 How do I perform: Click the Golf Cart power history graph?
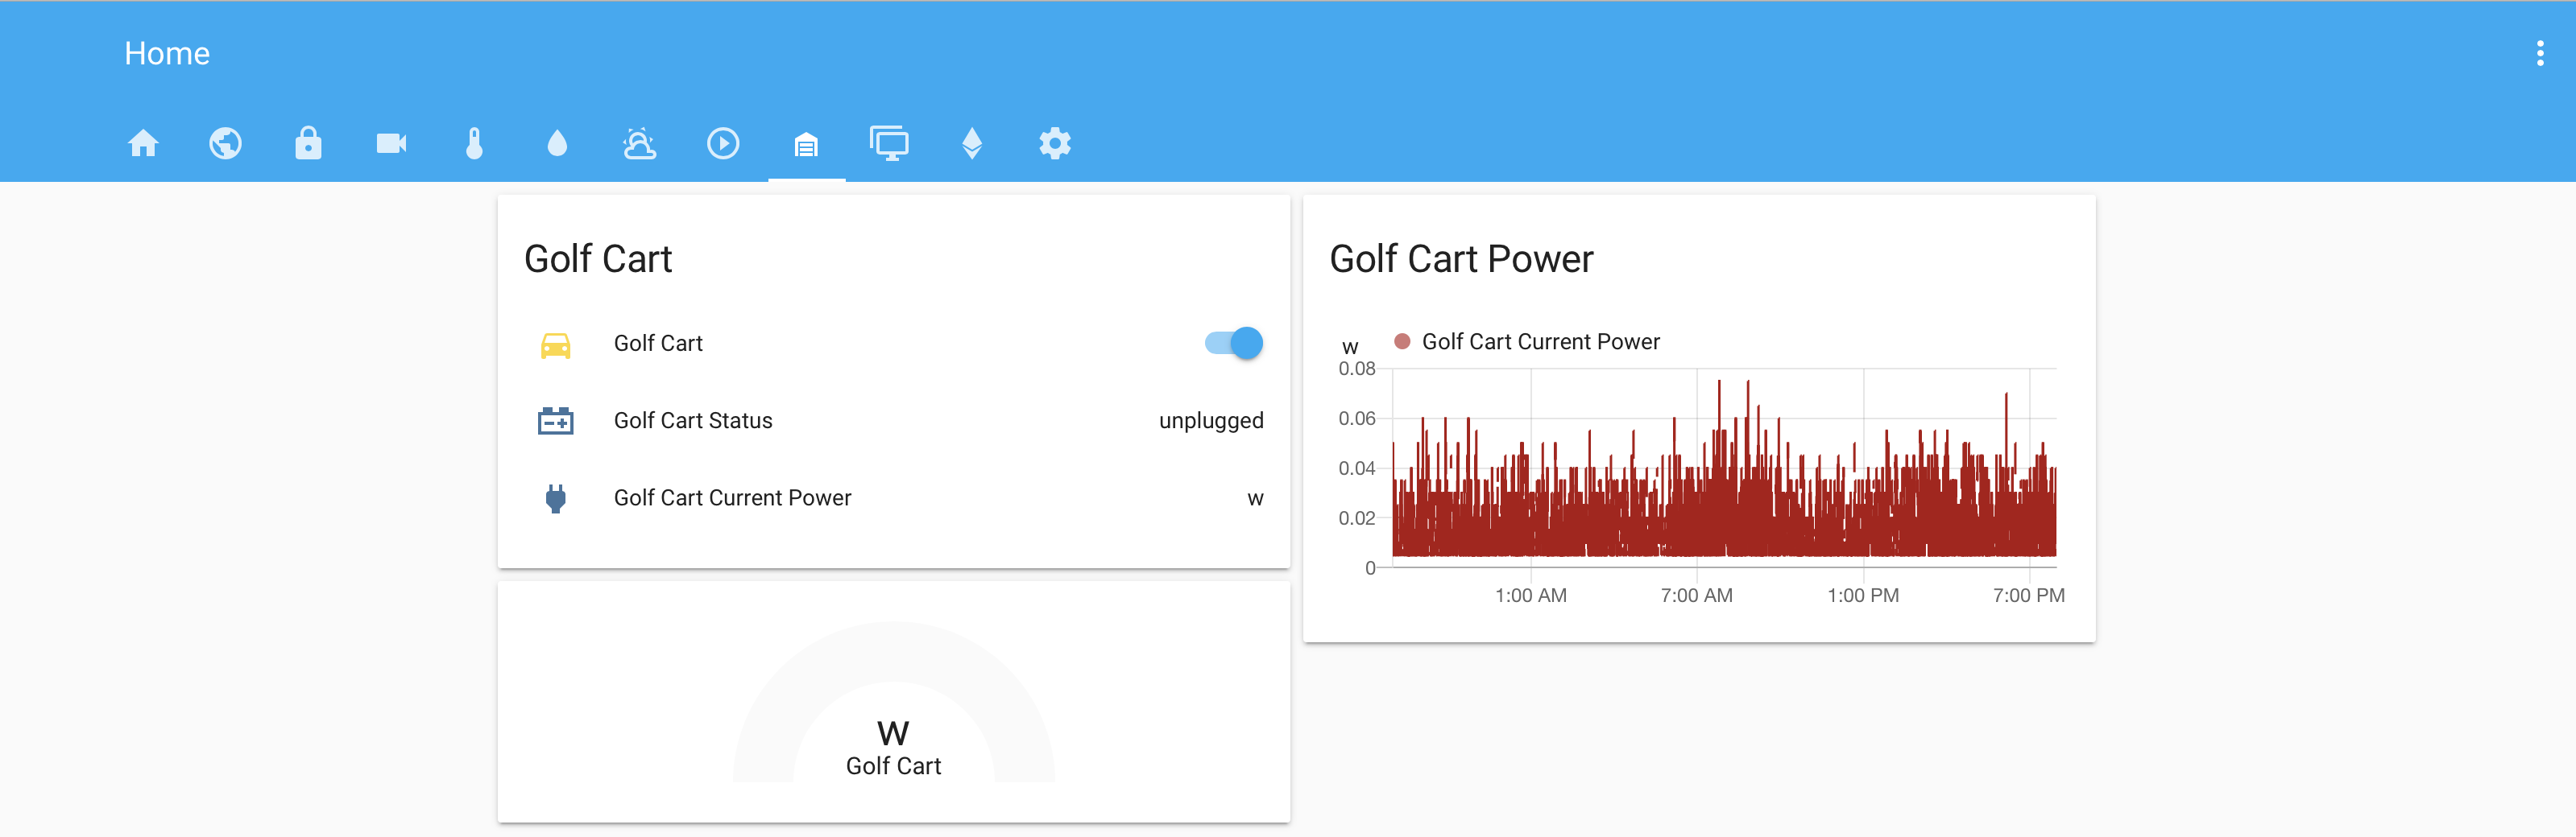pyautogui.click(x=1724, y=467)
